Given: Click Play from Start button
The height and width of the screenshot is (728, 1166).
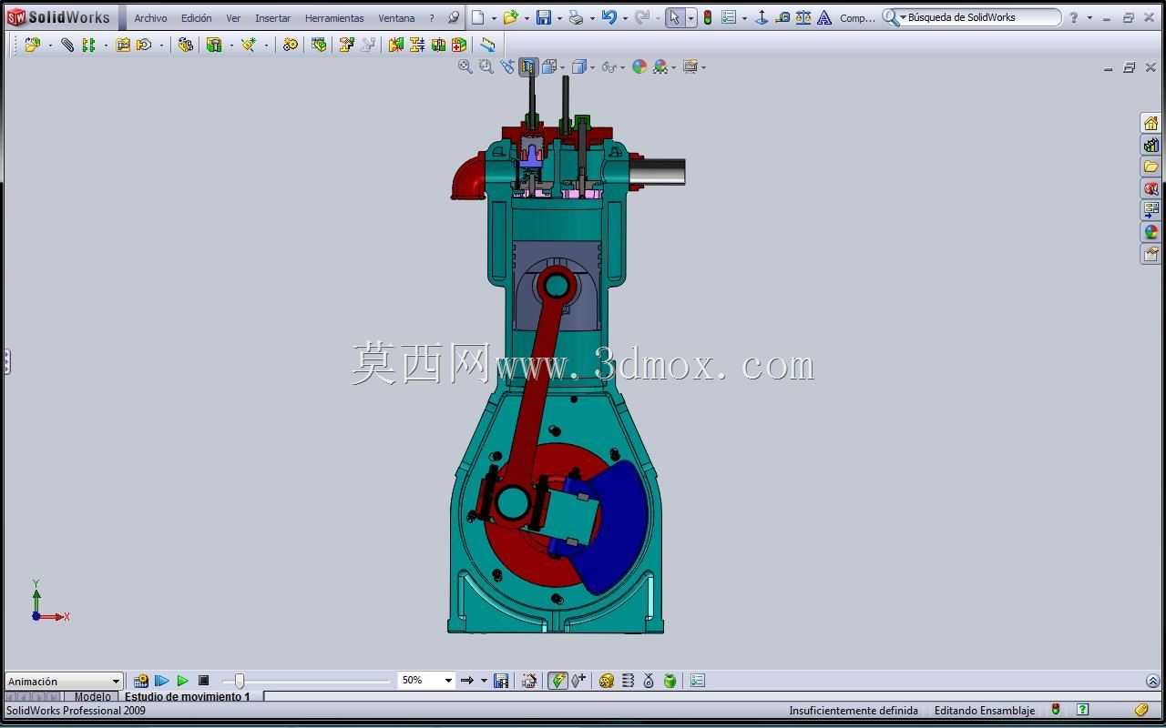Looking at the screenshot, I should click(x=162, y=681).
